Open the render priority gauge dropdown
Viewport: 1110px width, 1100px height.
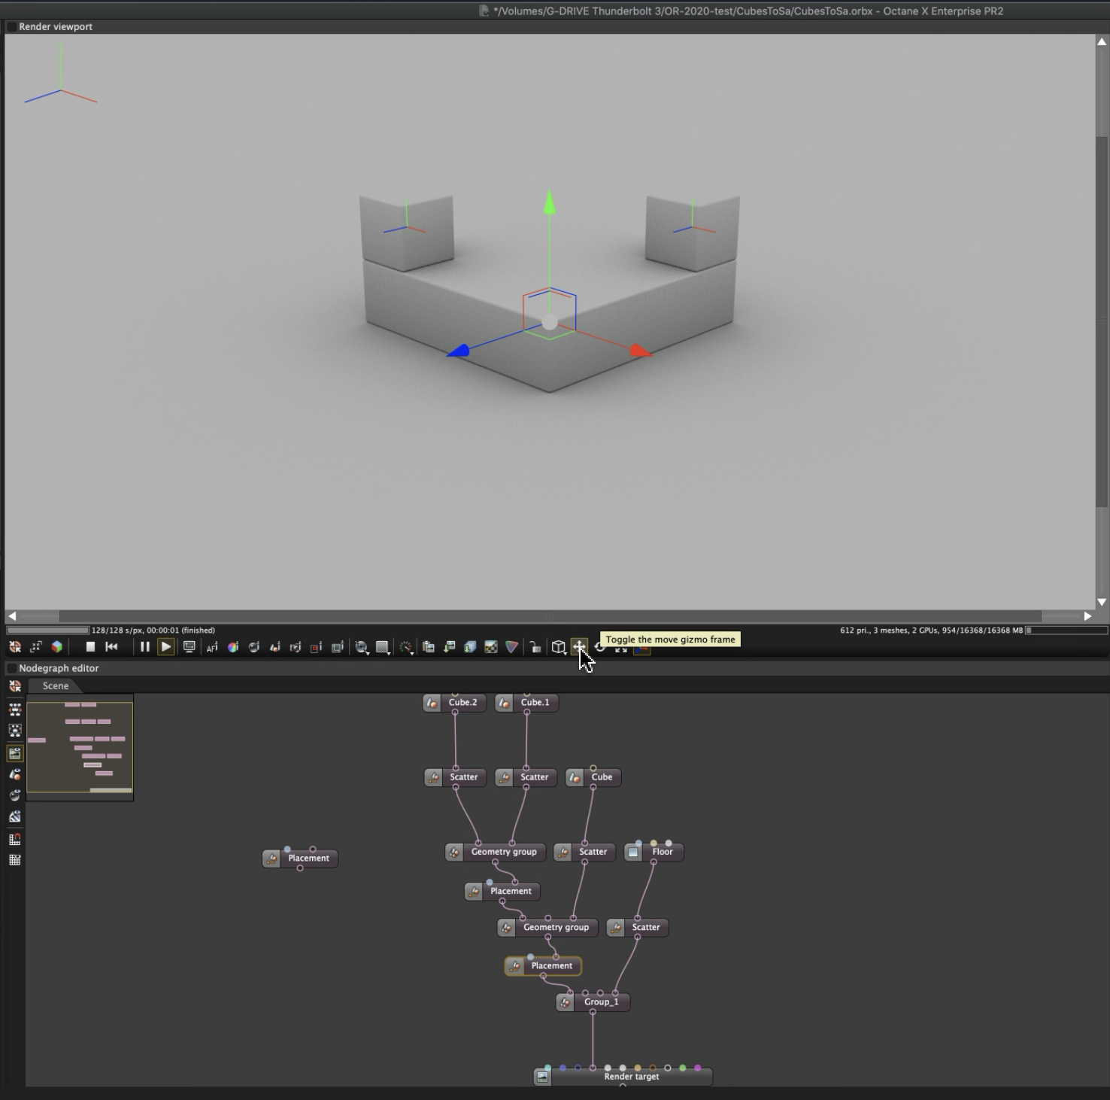click(x=406, y=647)
